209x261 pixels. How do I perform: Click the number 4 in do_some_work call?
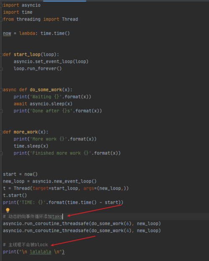pos(127,231)
